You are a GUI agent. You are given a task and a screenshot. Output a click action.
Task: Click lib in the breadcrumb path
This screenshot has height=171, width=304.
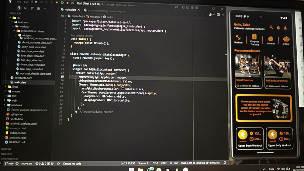(62, 16)
